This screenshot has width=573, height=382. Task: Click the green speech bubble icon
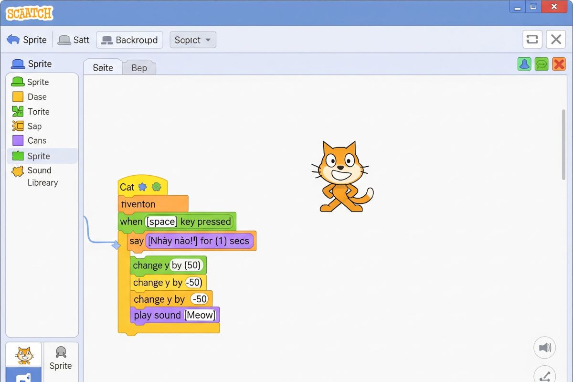[x=541, y=64]
